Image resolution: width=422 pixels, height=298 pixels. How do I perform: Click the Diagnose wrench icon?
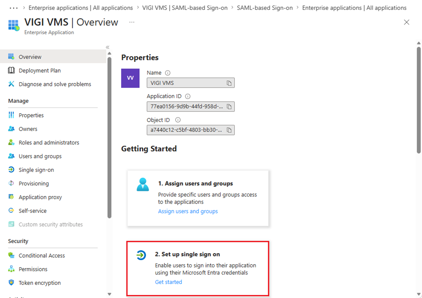pos(11,84)
